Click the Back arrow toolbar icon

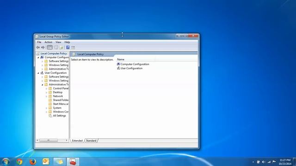click(x=38, y=47)
